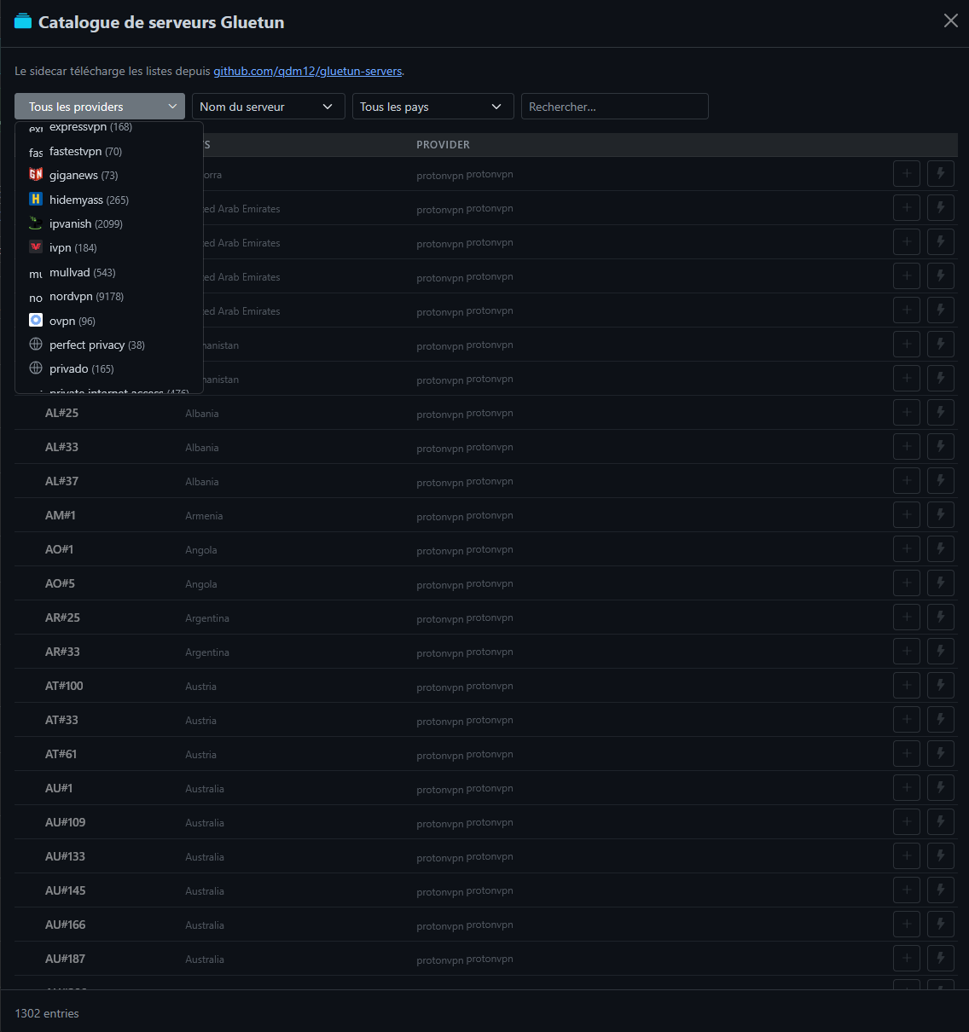Click the plus icon for AU#109

click(907, 821)
